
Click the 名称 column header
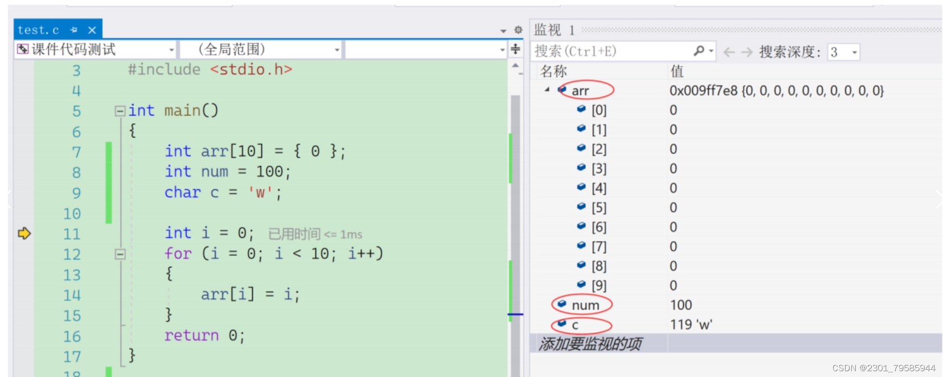point(553,71)
